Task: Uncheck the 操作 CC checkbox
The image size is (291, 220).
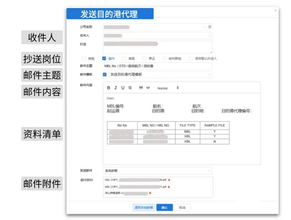Action: (104, 58)
